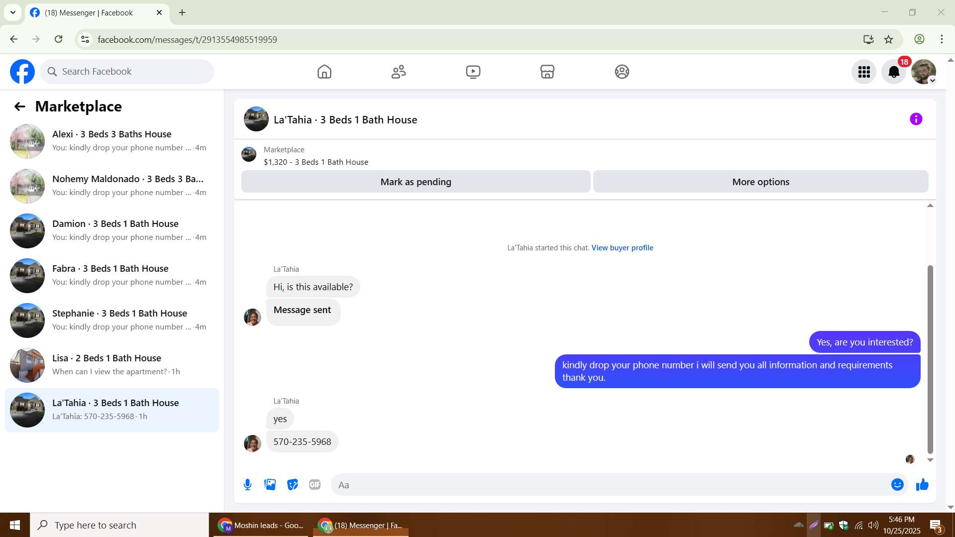This screenshot has height=537, width=955.
Task: Select the Messenger | Facebook tab
Action: 97,12
